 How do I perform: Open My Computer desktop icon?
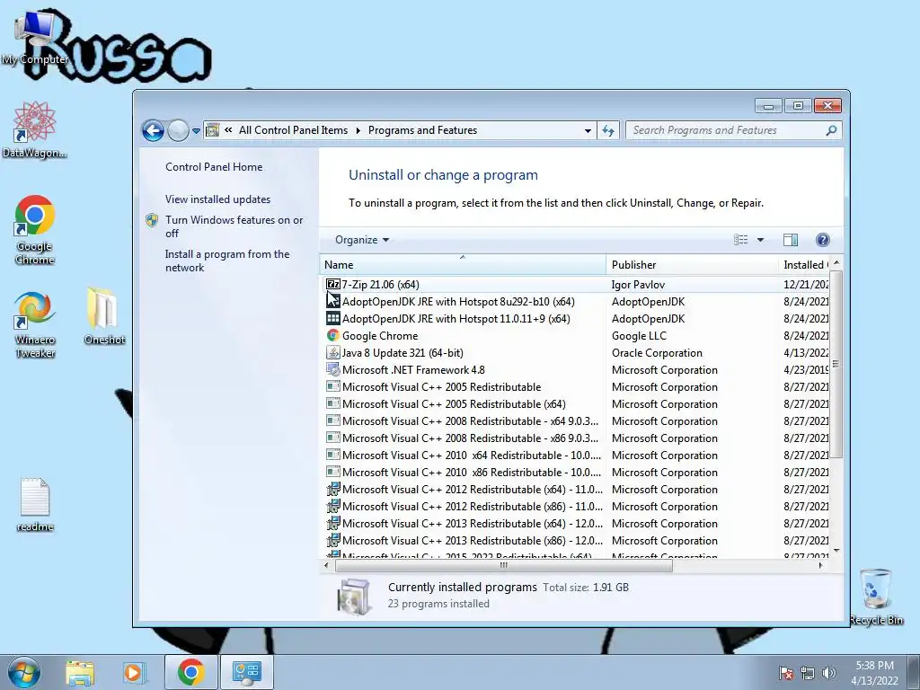coord(34,40)
